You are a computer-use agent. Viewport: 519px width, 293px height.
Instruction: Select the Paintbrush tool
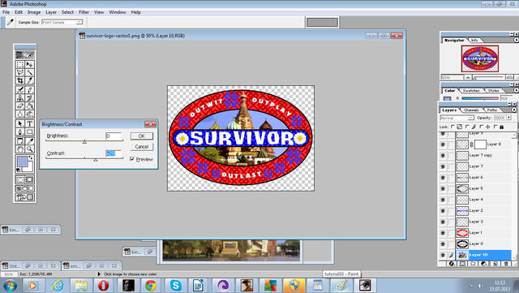[x=29, y=89]
